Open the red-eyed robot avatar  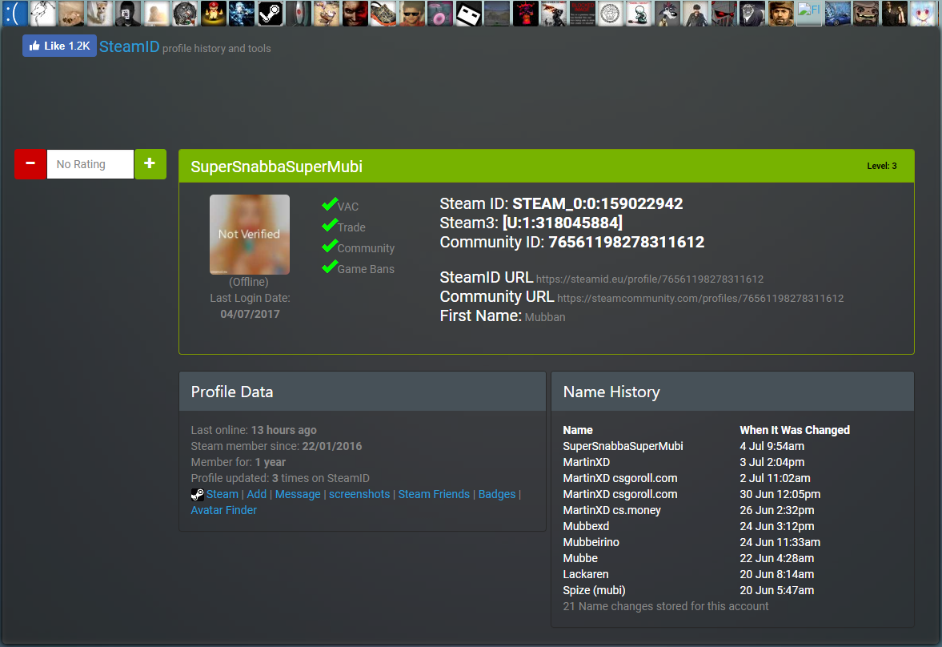click(724, 14)
